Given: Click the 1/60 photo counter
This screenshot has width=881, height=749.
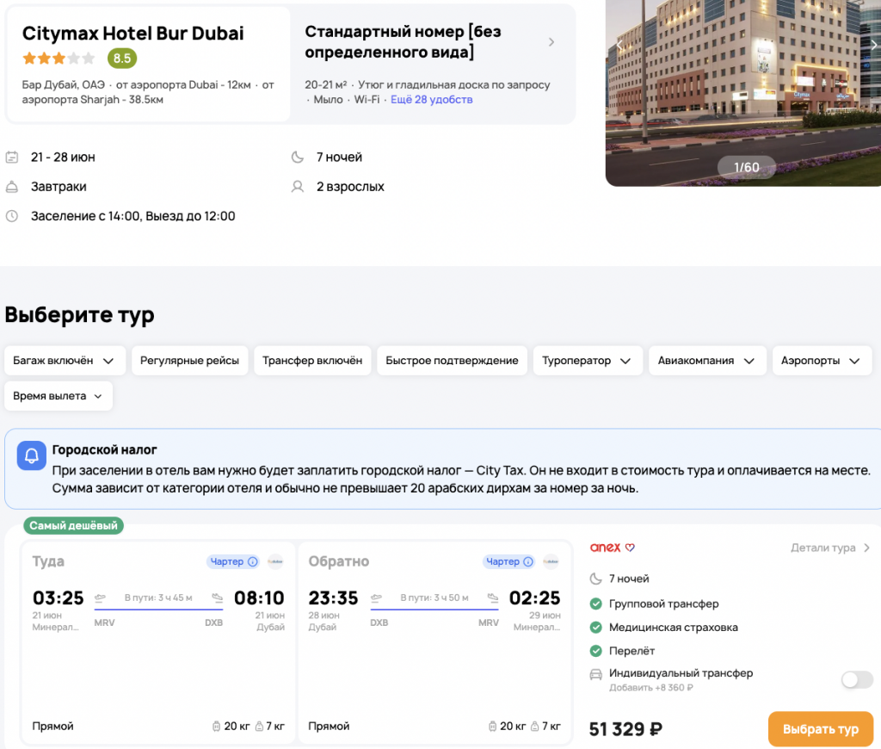Looking at the screenshot, I should pos(746,167).
